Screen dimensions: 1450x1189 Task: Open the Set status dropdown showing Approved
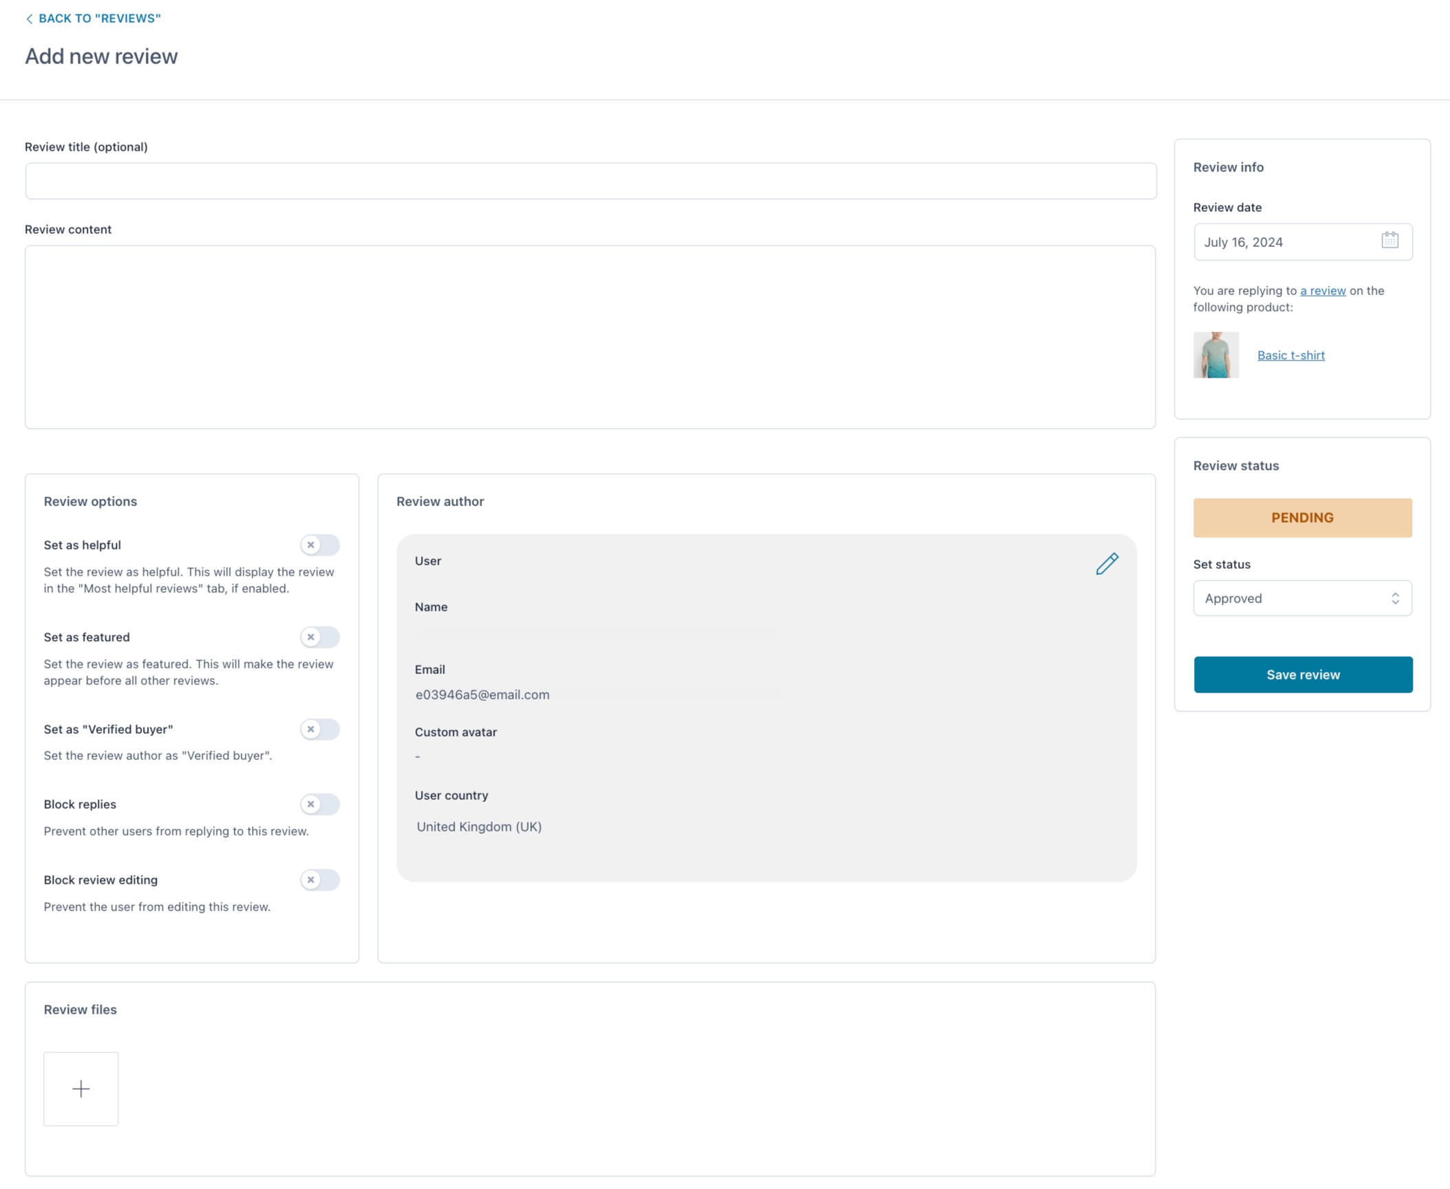pos(1302,598)
